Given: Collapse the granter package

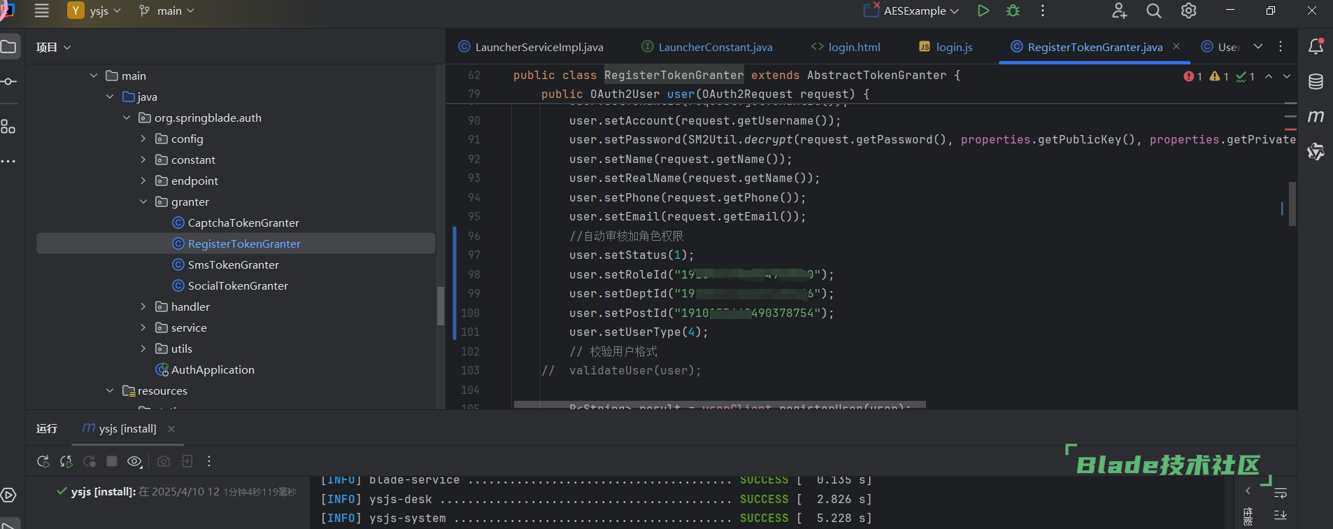Looking at the screenshot, I should (x=143, y=202).
